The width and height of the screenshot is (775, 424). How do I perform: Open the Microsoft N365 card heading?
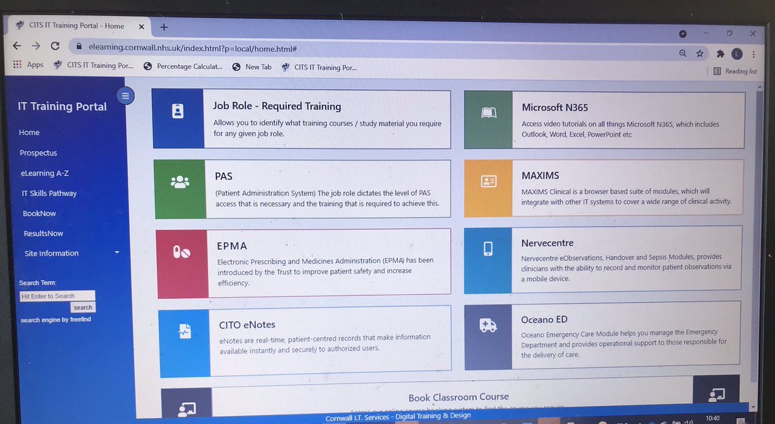(555, 107)
